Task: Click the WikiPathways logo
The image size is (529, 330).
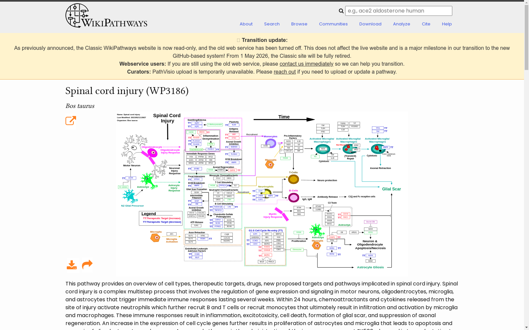Action: (x=106, y=16)
